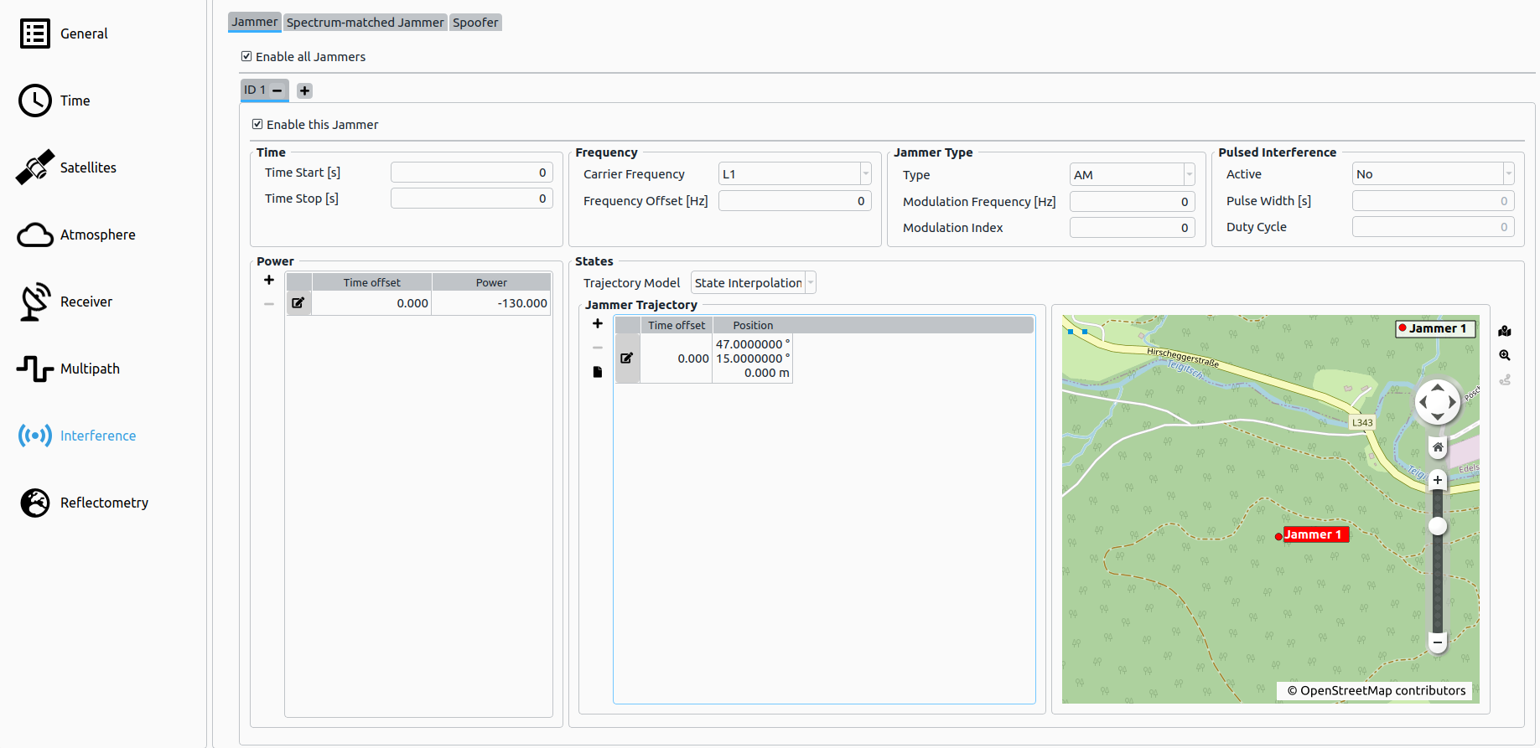Switch to Spectrum-matched Jammer tab

pyautogui.click(x=365, y=23)
